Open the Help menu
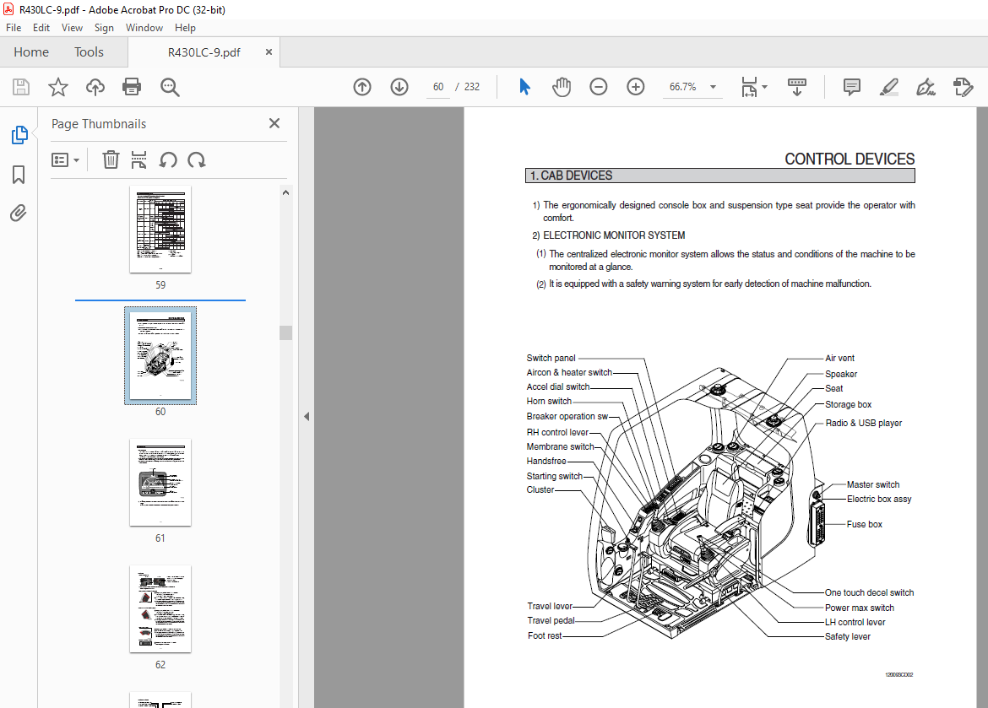Viewport: 988px width, 708px height. tap(185, 28)
